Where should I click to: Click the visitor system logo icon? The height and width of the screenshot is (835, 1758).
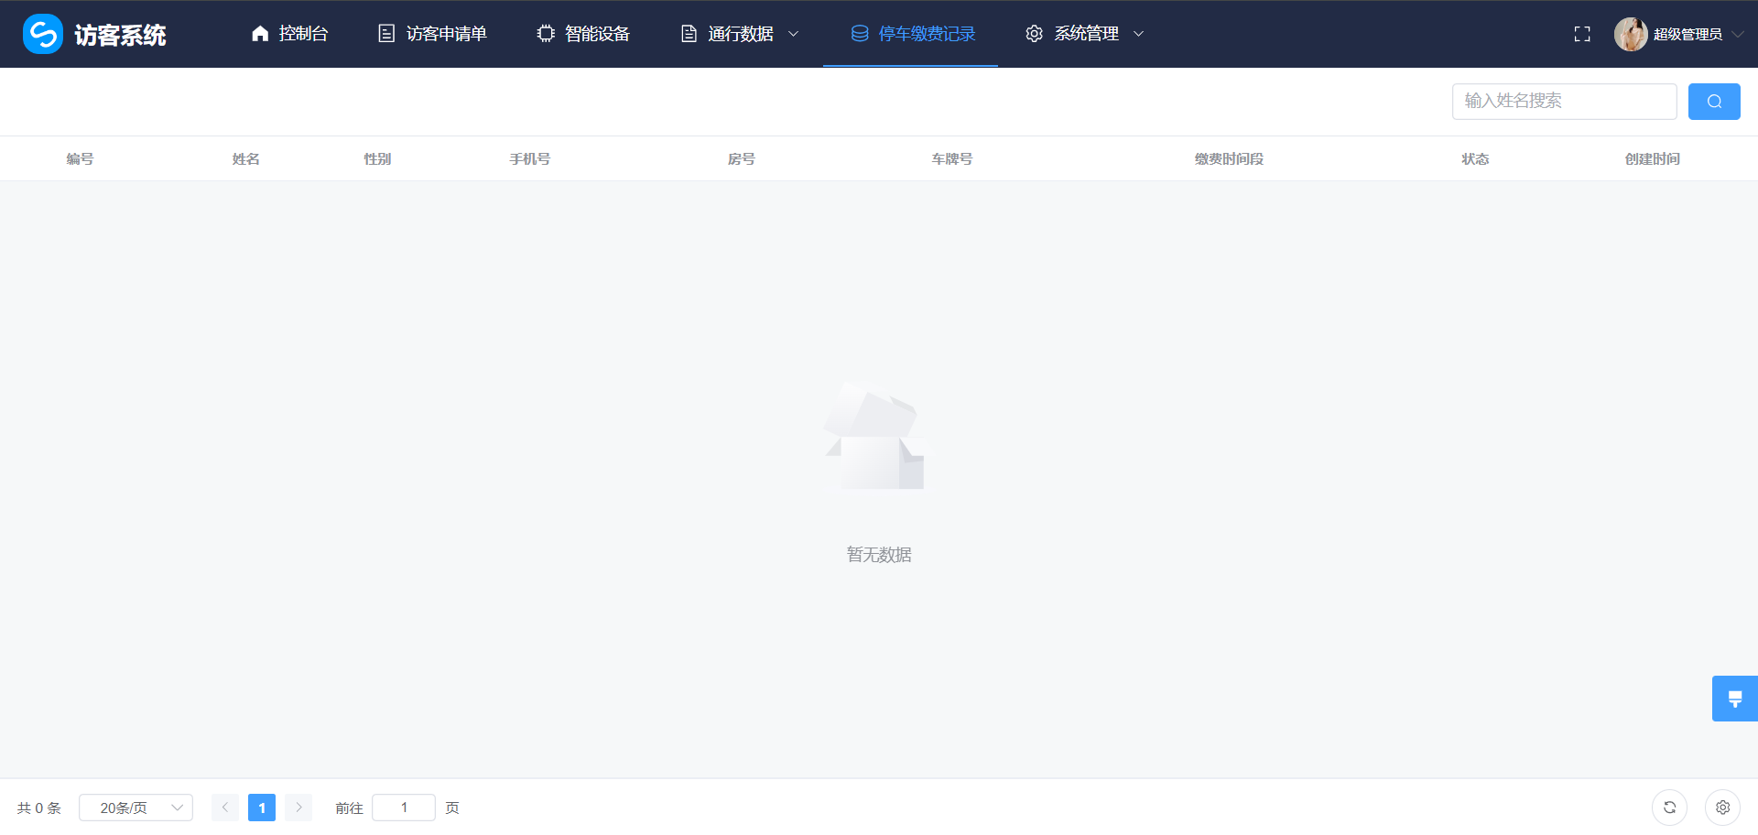[42, 34]
